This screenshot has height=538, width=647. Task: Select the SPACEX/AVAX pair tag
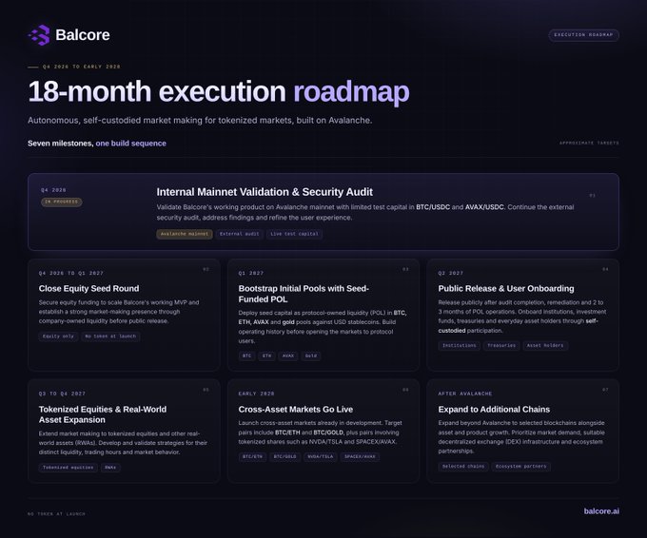(x=360, y=457)
